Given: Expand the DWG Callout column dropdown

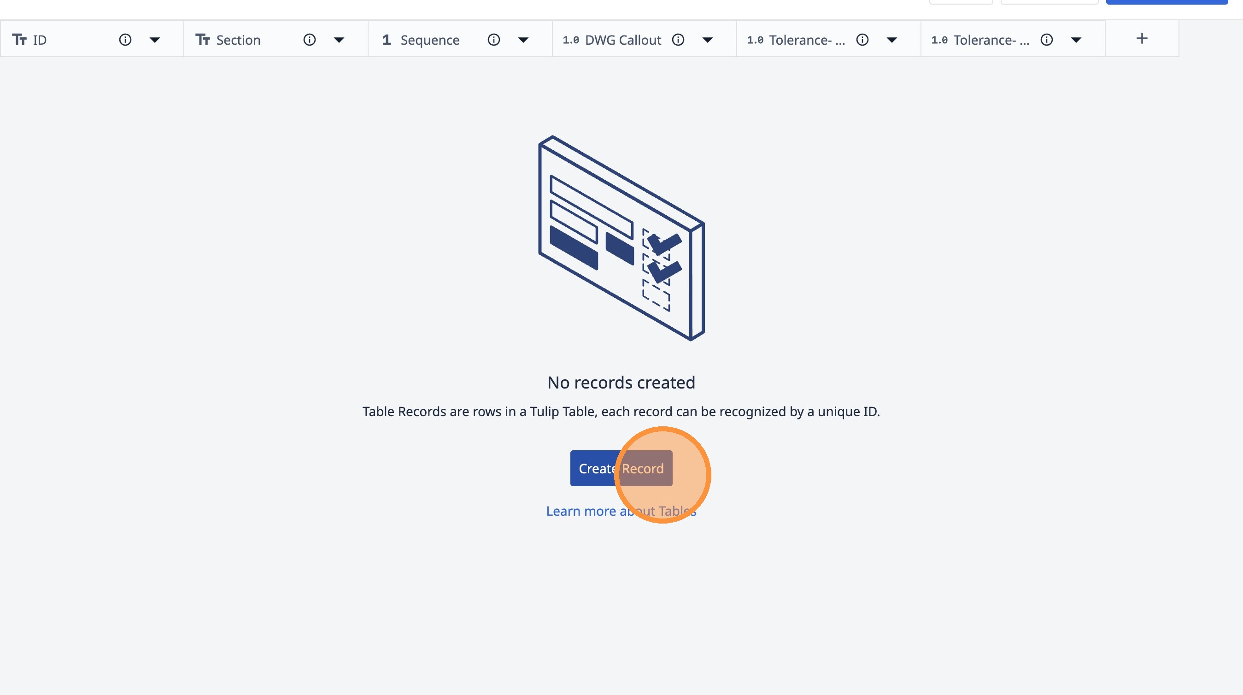Looking at the screenshot, I should click(707, 40).
